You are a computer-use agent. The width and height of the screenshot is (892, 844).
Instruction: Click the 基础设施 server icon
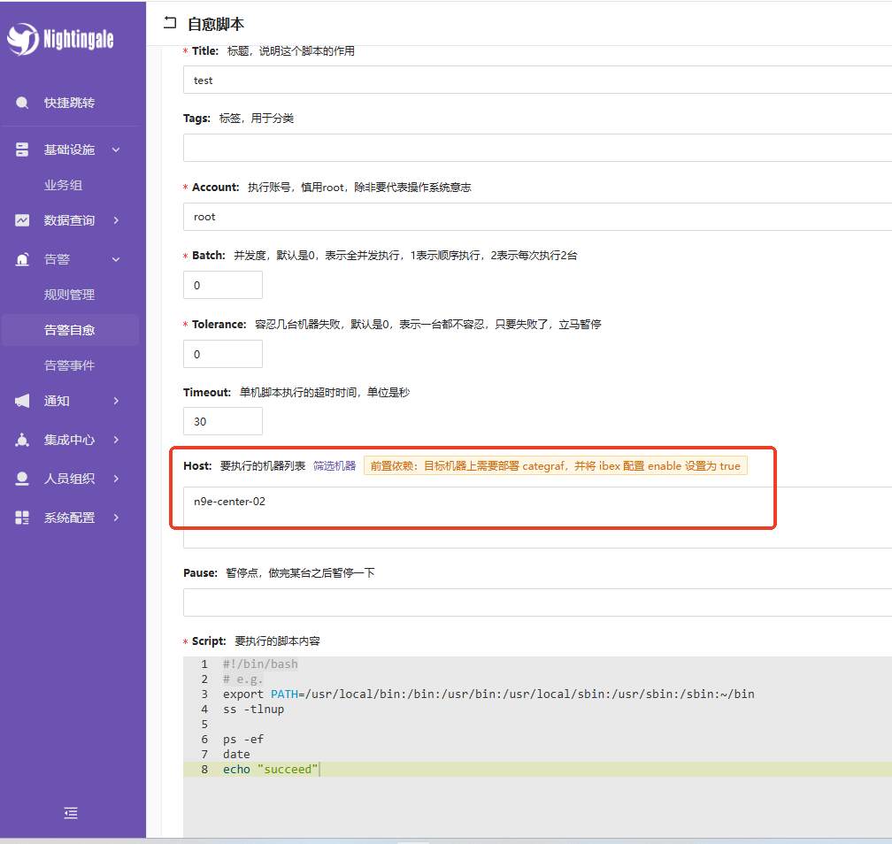click(x=22, y=150)
